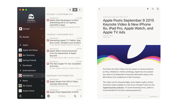Open article 'Apple Asks Developers to Start Submitting'
The height and width of the screenshot is (108, 176).
pos(64,23)
